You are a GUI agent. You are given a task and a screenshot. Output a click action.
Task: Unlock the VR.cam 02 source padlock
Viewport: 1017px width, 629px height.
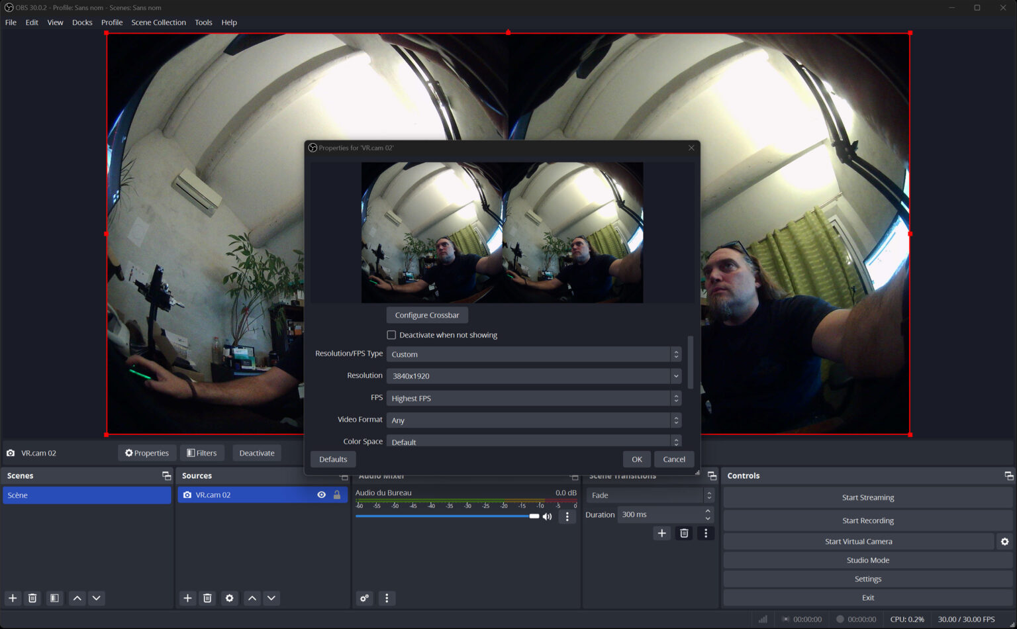[x=337, y=495]
